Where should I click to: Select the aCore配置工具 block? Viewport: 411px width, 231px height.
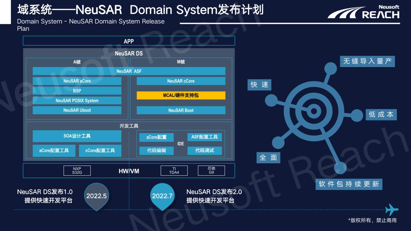54,151
